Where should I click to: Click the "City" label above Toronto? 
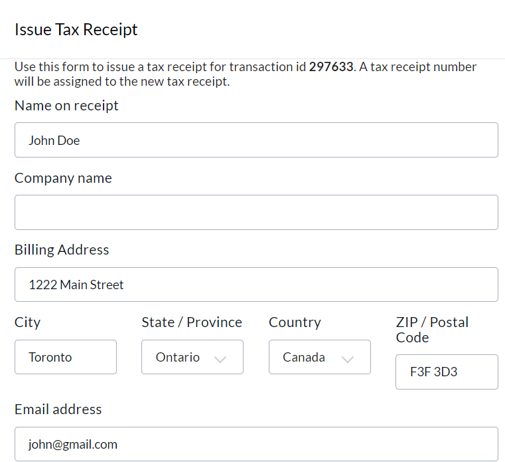[x=27, y=322]
